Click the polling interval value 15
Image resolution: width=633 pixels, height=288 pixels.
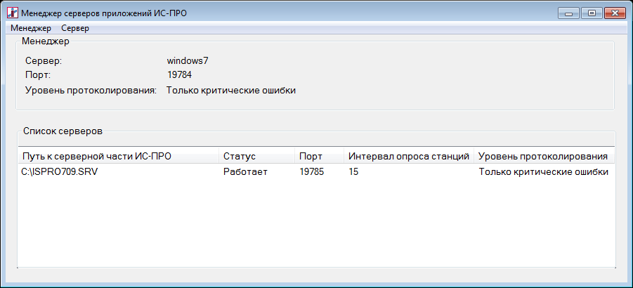353,172
